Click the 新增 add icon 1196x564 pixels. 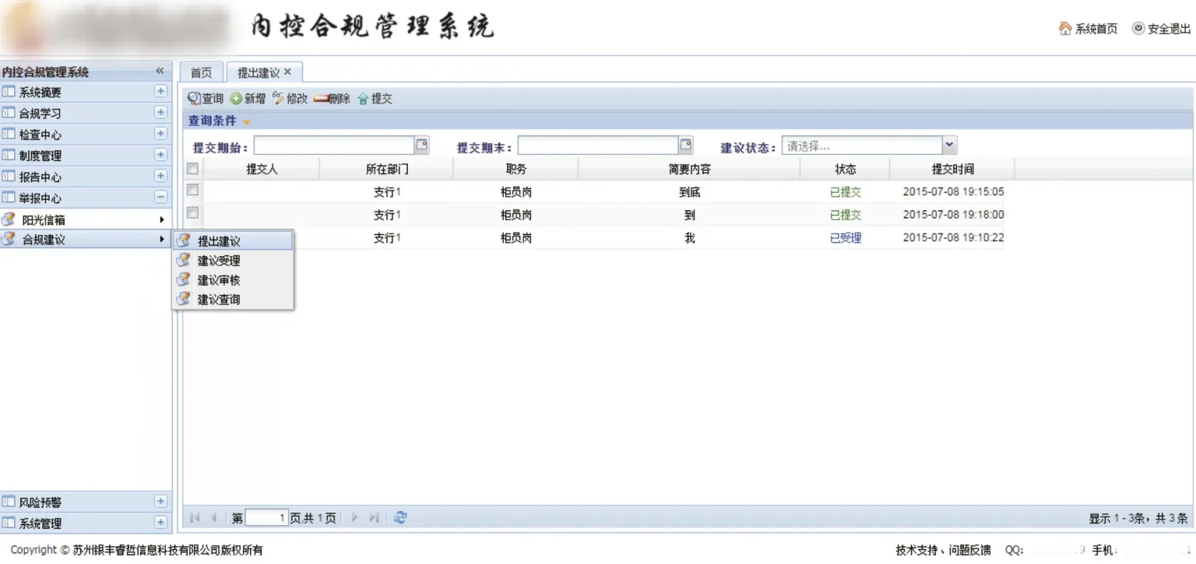point(236,99)
